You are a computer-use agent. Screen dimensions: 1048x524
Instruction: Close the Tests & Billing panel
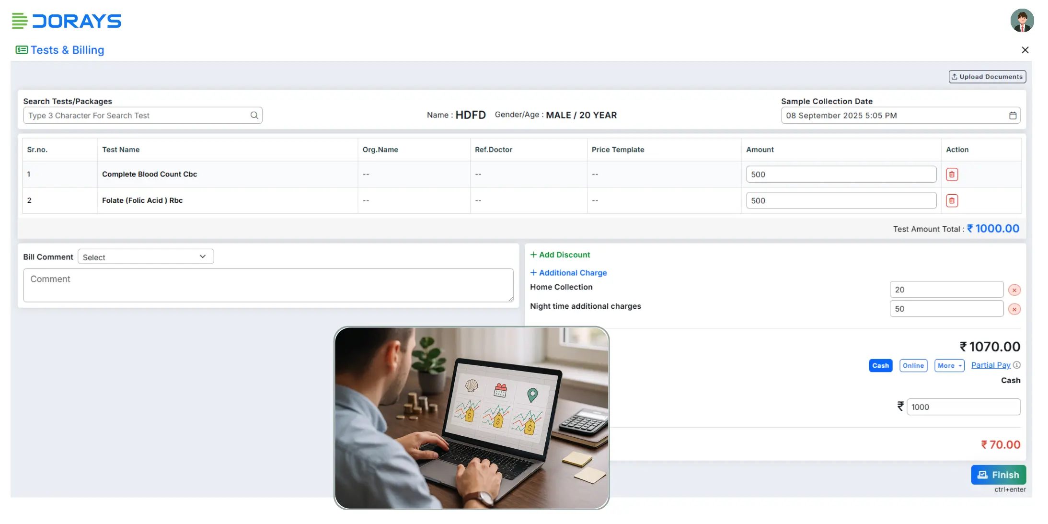coord(1025,50)
